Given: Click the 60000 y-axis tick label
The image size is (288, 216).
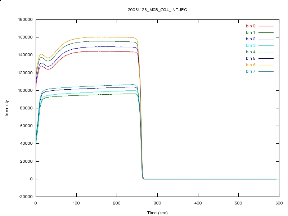Looking at the screenshot, I should pyautogui.click(x=26, y=126).
